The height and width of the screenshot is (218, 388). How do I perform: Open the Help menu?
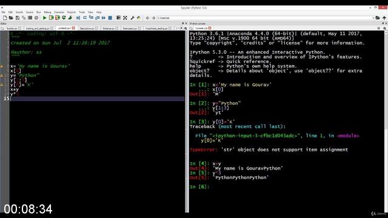(99, 12)
